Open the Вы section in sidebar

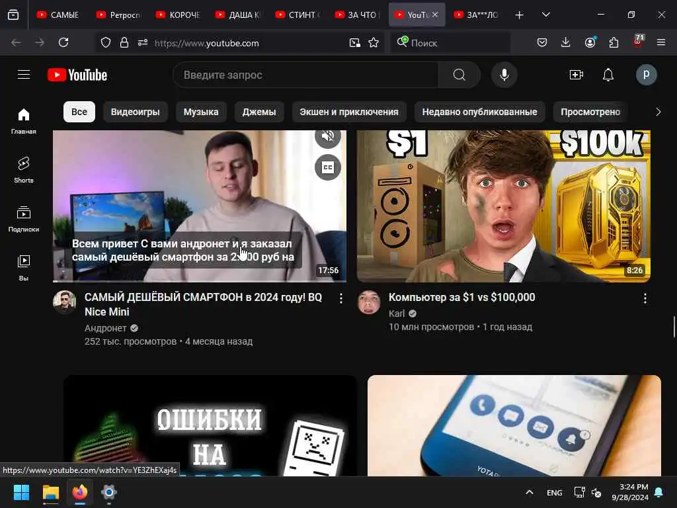point(24,268)
